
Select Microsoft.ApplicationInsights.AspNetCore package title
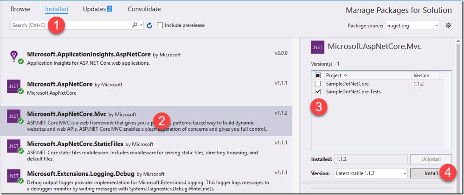pyautogui.click(x=89, y=55)
